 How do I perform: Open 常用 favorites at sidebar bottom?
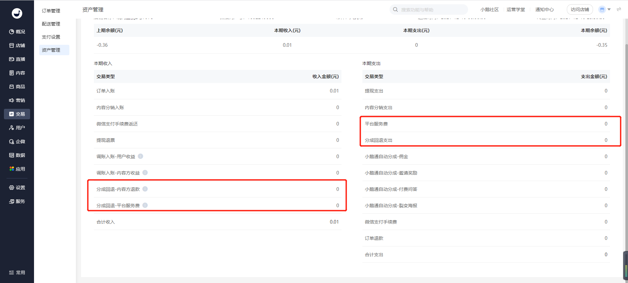point(17,273)
